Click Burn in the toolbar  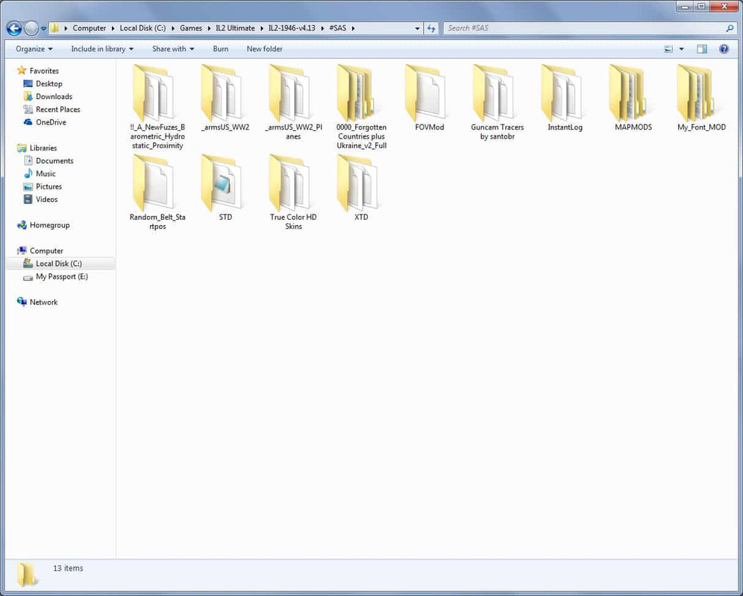click(220, 48)
